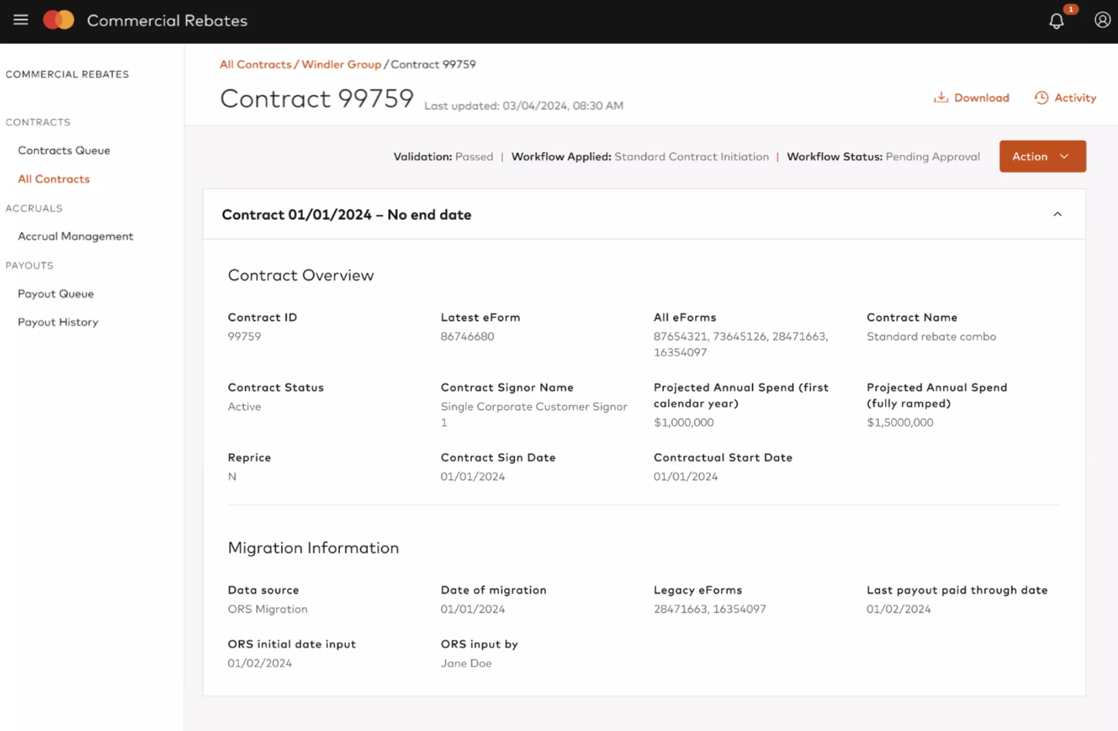Open the notifications bell

click(1057, 20)
